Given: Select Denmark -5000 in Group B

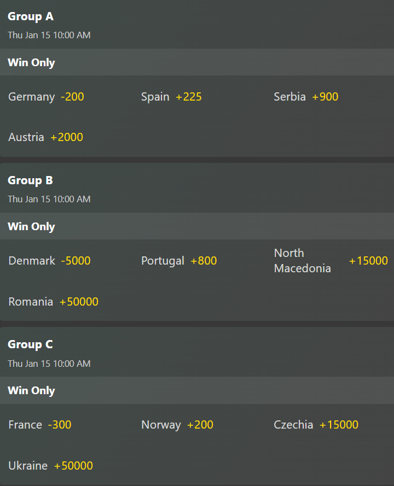Looking at the screenshot, I should click(x=49, y=261).
